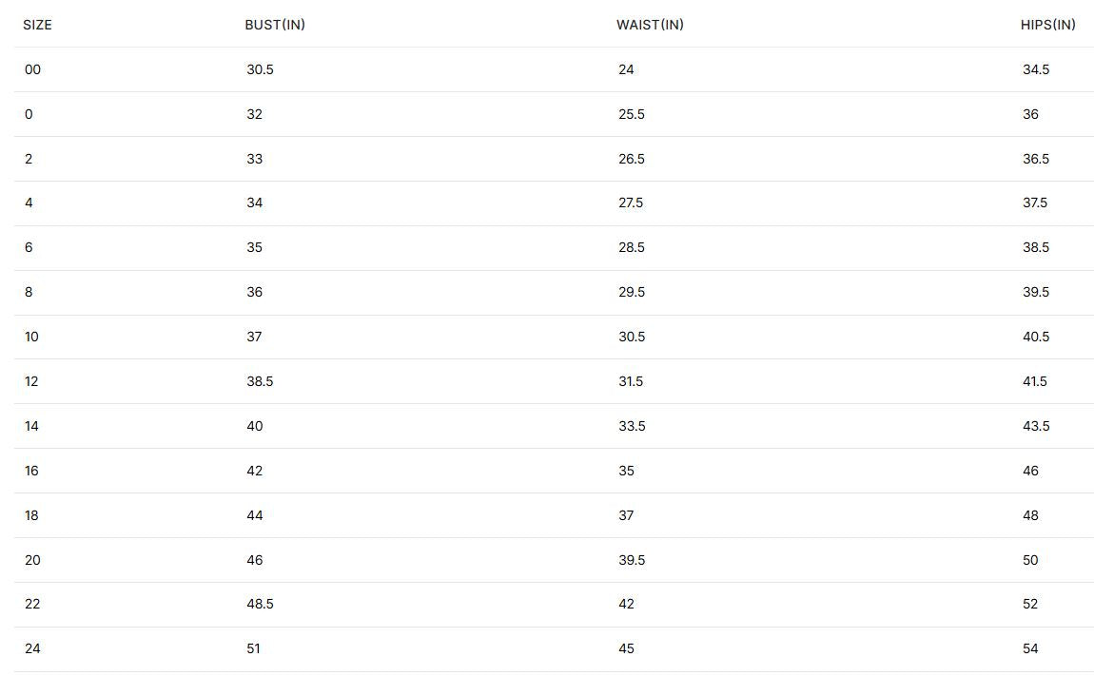Click the waist value 28.5 for size 6
The width and height of the screenshot is (1094, 676).
click(x=631, y=247)
